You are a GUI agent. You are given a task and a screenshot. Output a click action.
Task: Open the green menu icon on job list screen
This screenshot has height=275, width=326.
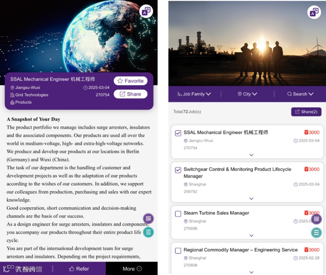(316, 233)
